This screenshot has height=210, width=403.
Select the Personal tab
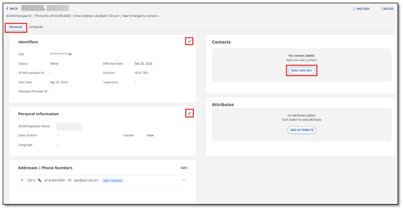[16, 27]
